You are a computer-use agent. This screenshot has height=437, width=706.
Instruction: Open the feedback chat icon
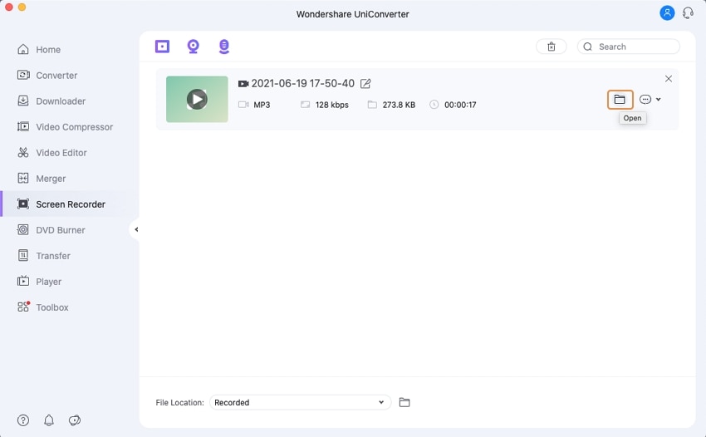coord(75,420)
